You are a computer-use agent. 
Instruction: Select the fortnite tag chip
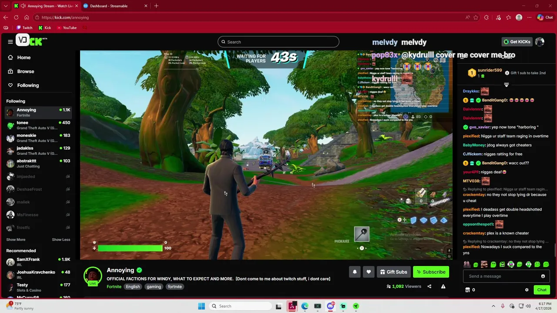pyautogui.click(x=175, y=286)
